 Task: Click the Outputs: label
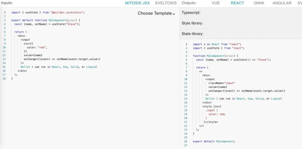click(x=189, y=3)
